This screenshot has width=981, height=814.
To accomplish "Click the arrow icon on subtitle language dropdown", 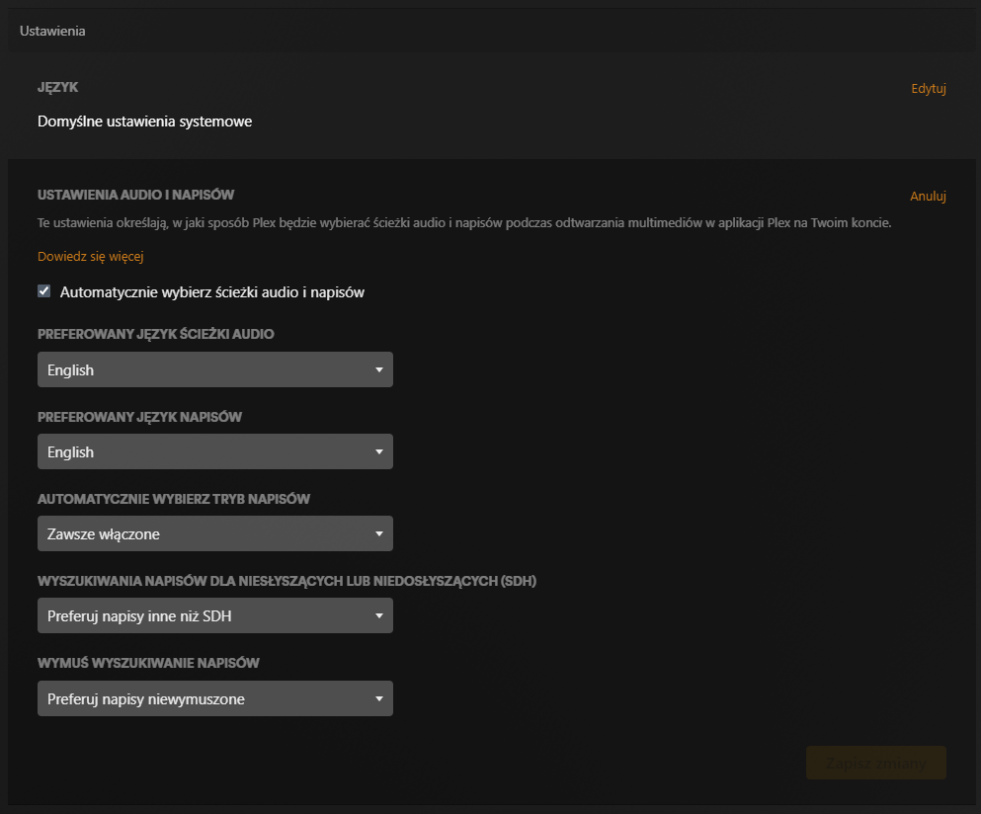I will click(378, 452).
